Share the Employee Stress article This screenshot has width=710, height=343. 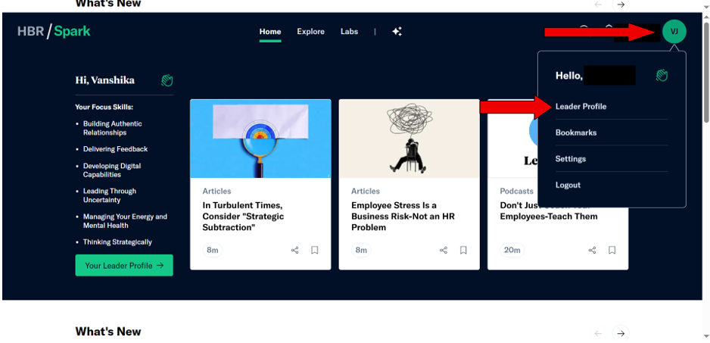click(x=444, y=250)
